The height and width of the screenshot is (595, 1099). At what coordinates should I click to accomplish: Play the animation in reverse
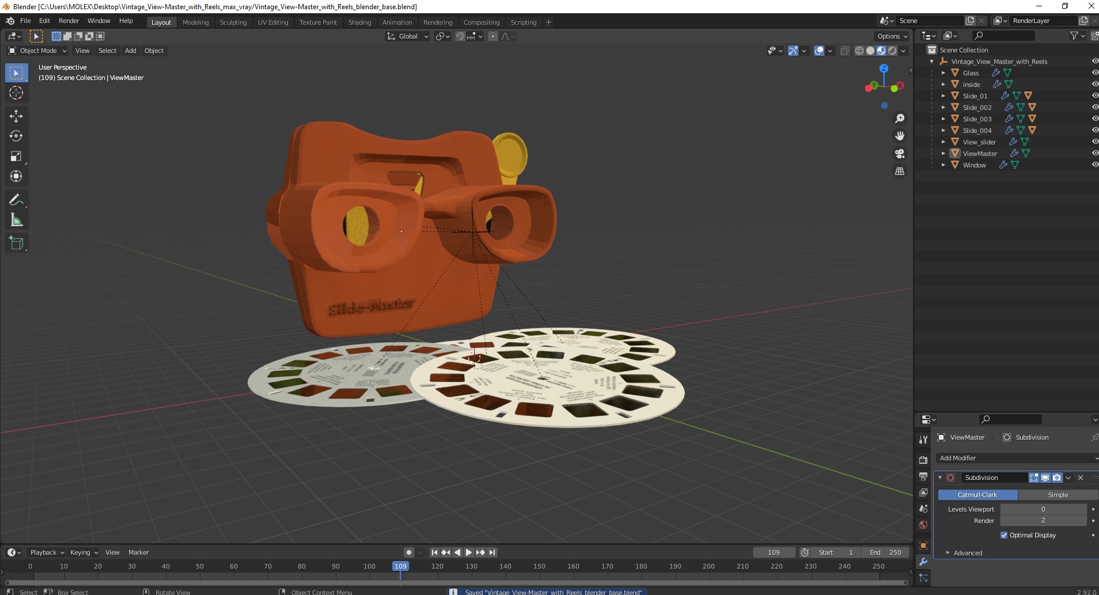pyautogui.click(x=457, y=552)
